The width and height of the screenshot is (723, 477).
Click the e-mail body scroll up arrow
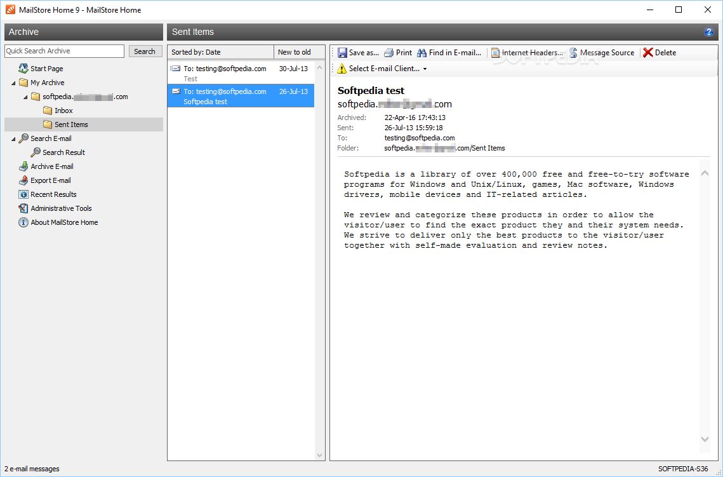(705, 173)
